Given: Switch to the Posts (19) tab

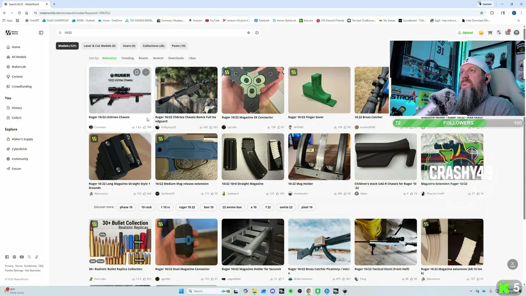Looking at the screenshot, I should coord(179,46).
